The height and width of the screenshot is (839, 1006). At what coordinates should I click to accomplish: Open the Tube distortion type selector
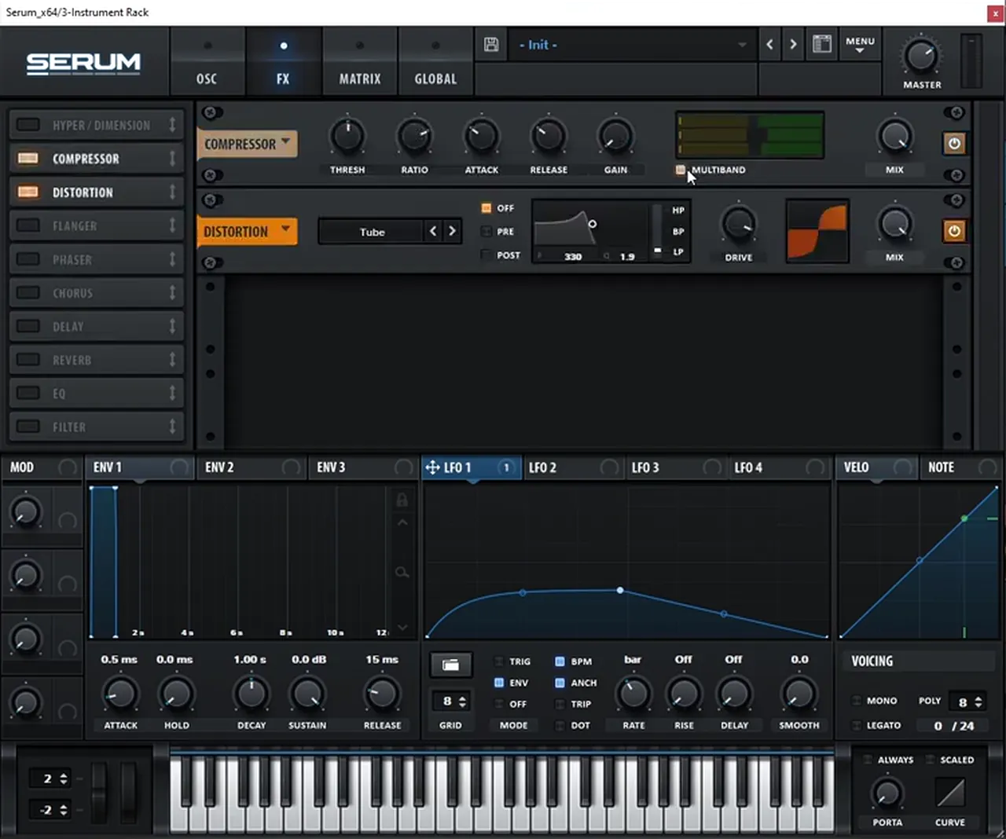tap(372, 232)
